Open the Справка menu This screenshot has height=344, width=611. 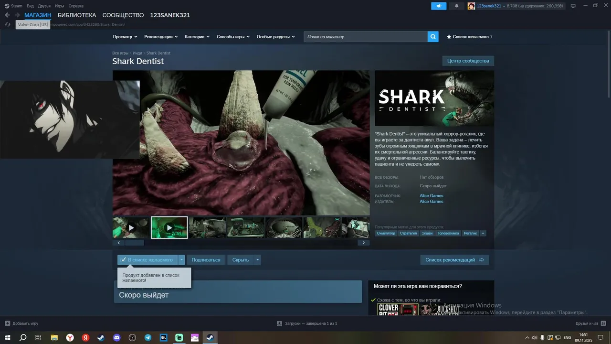tap(76, 6)
